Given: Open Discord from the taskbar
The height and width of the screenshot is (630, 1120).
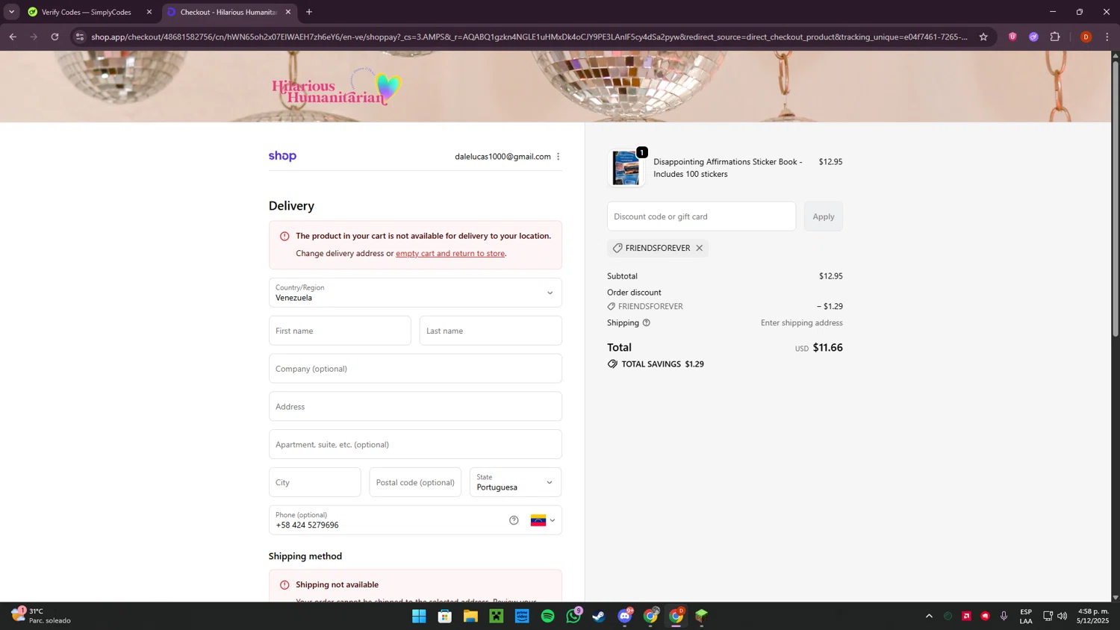Looking at the screenshot, I should 625,616.
